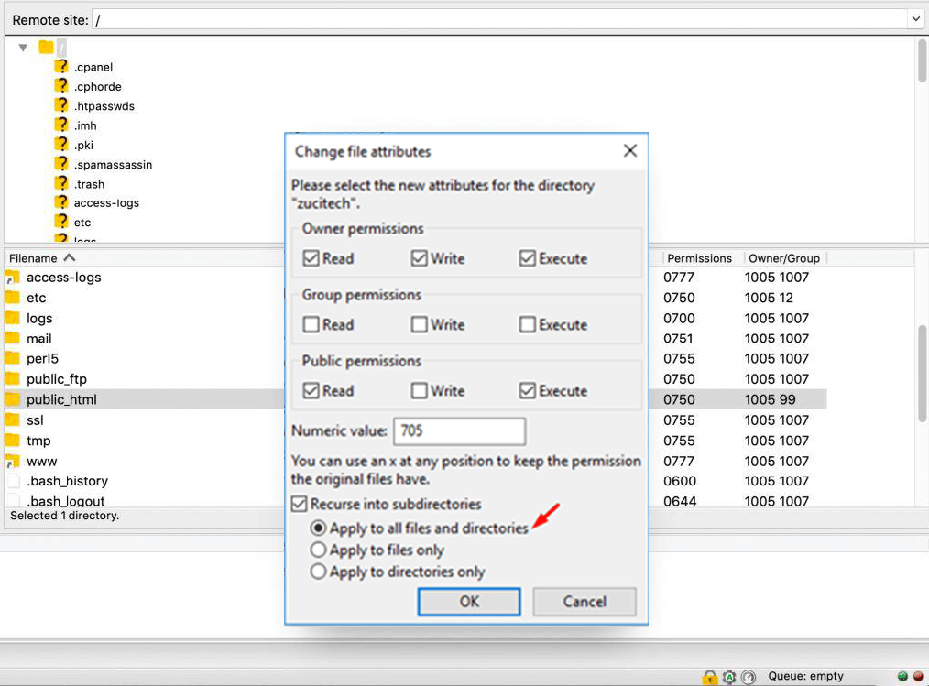Viewport: 929px width, 686px height.
Task: Sort by the Permissions column header
Action: (x=699, y=258)
